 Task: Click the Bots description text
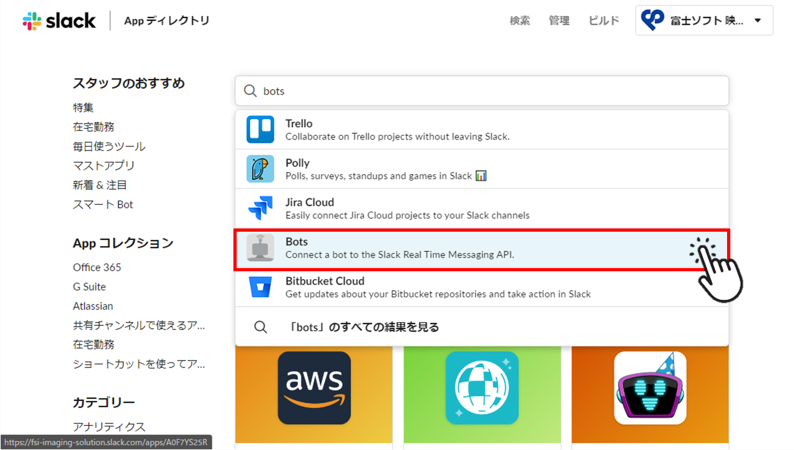point(399,255)
